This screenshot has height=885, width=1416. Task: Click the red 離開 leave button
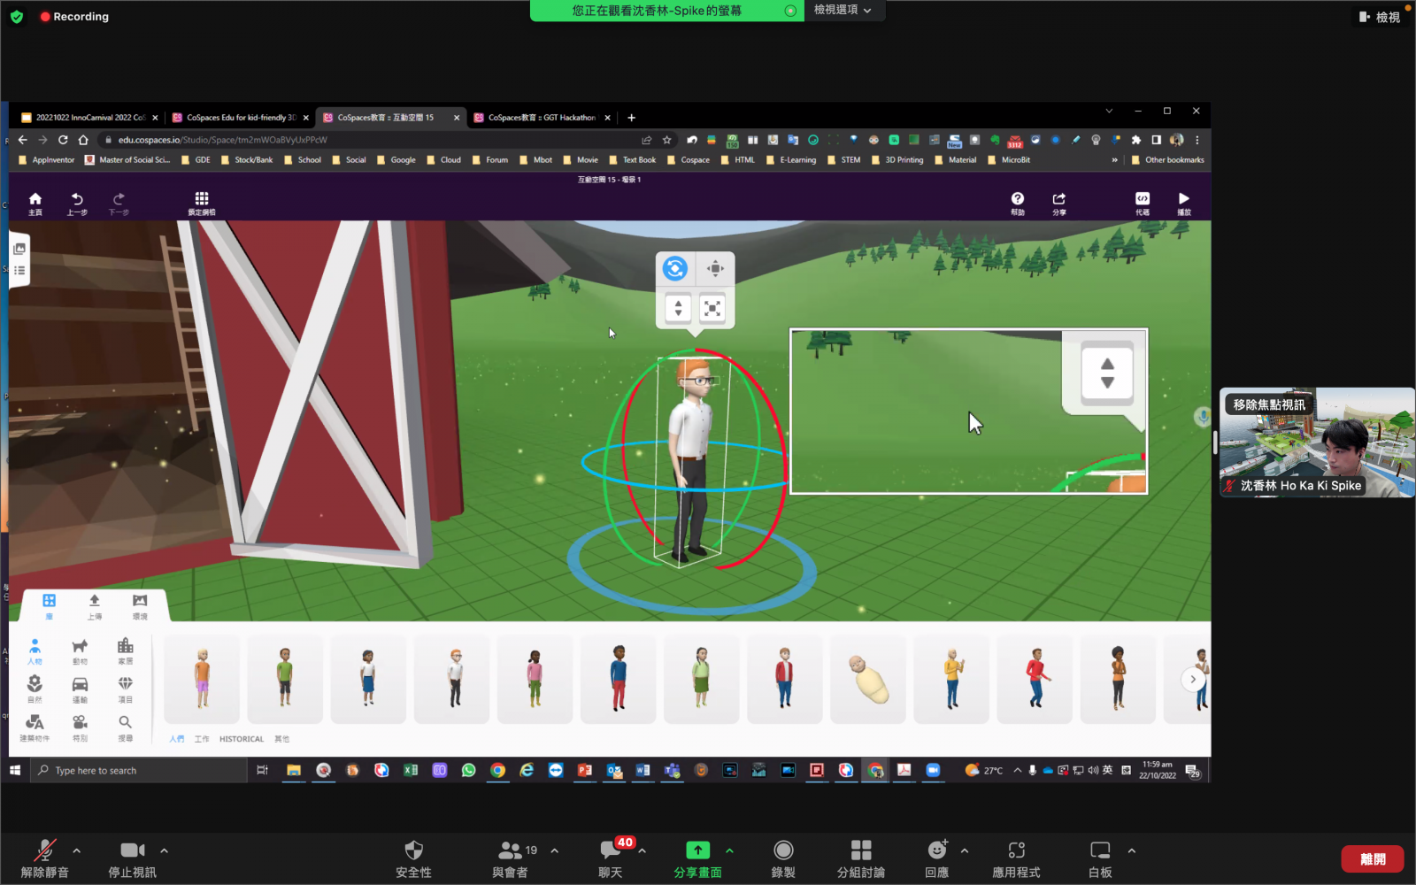(x=1373, y=859)
